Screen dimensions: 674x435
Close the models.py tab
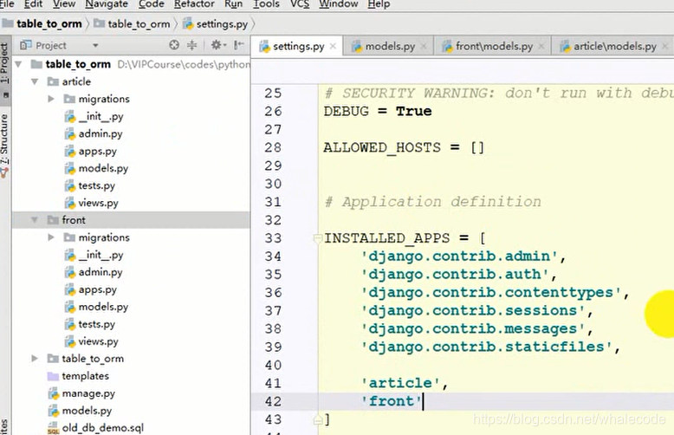point(424,46)
